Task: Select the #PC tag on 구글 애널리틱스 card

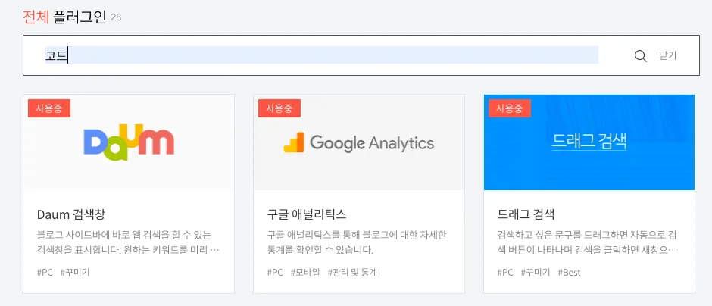Action: coord(275,273)
